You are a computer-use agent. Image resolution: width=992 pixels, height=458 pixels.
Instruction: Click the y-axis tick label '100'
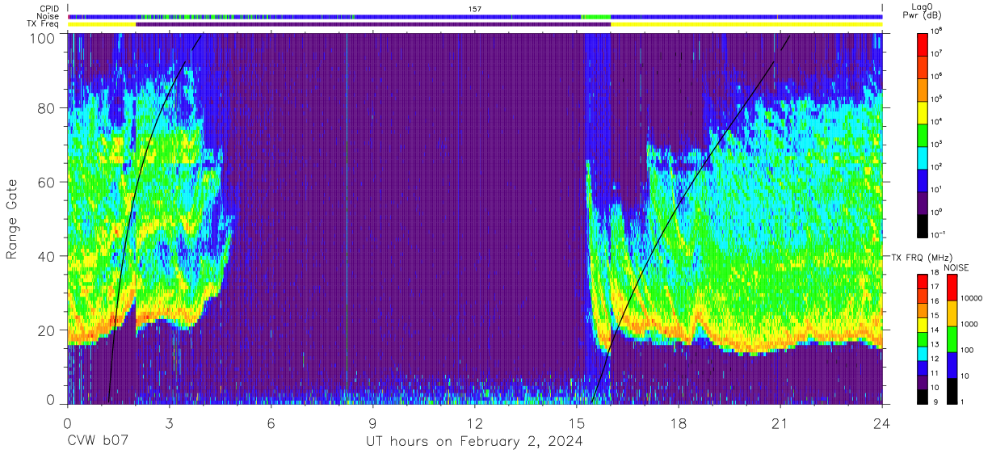(x=42, y=38)
